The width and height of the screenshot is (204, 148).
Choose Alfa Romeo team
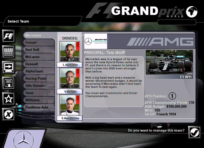39,86
